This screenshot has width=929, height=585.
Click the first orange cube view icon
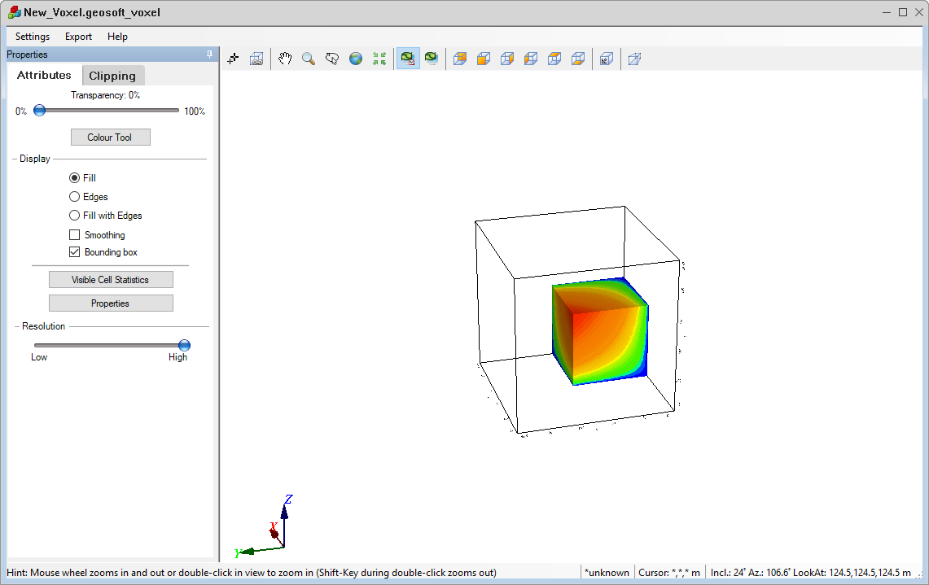click(x=460, y=59)
